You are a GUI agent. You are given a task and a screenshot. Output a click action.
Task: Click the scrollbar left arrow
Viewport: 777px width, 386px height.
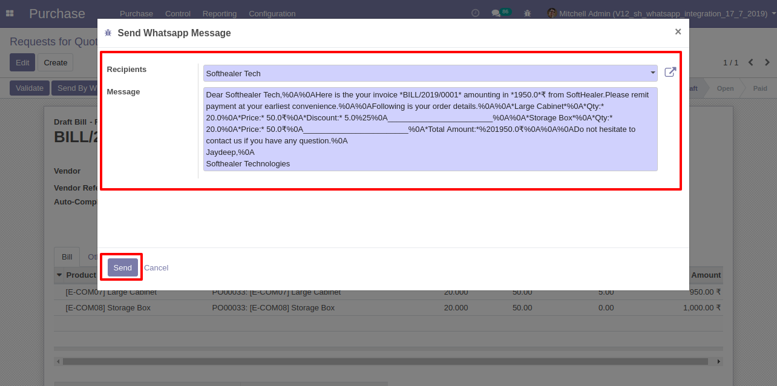58,361
